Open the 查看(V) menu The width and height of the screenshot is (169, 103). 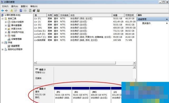coord(24,6)
